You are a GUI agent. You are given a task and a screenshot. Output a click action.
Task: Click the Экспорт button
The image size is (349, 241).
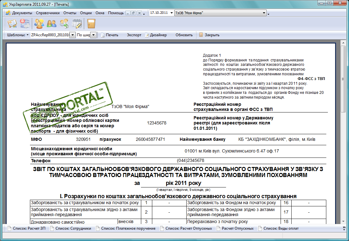(134, 35)
